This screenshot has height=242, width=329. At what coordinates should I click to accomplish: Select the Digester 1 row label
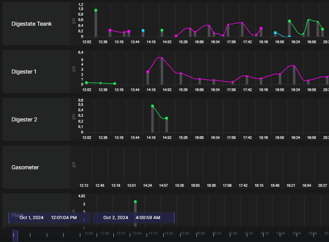tap(24, 72)
